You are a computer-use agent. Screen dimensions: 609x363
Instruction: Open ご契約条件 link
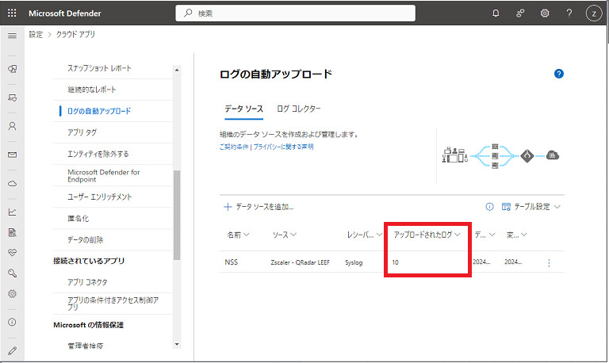(234, 147)
